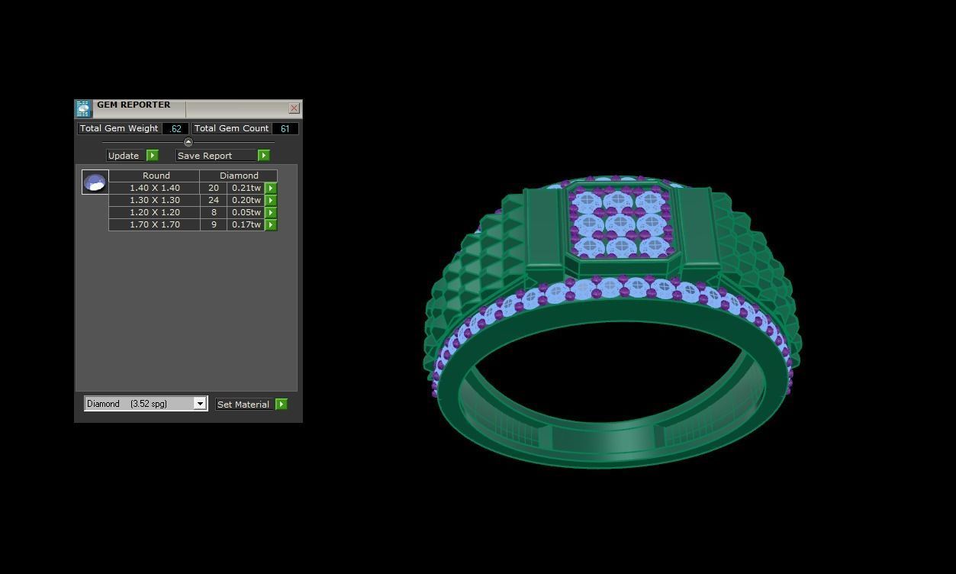956x574 pixels.
Task: Click arrow for the 1.30 X 1.30 row
Action: point(271,200)
